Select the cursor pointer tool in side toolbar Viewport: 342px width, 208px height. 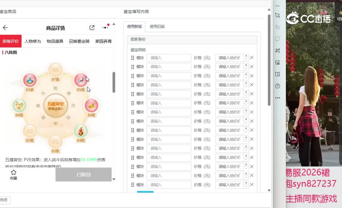coord(277,15)
